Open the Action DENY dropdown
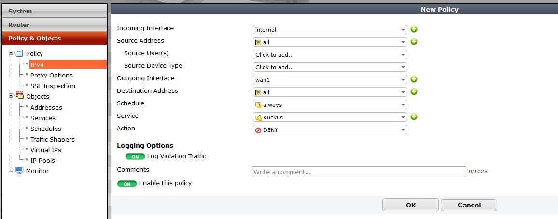558x219 pixels. click(x=330, y=129)
